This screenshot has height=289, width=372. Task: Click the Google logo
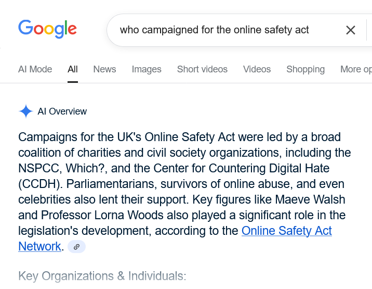47,29
